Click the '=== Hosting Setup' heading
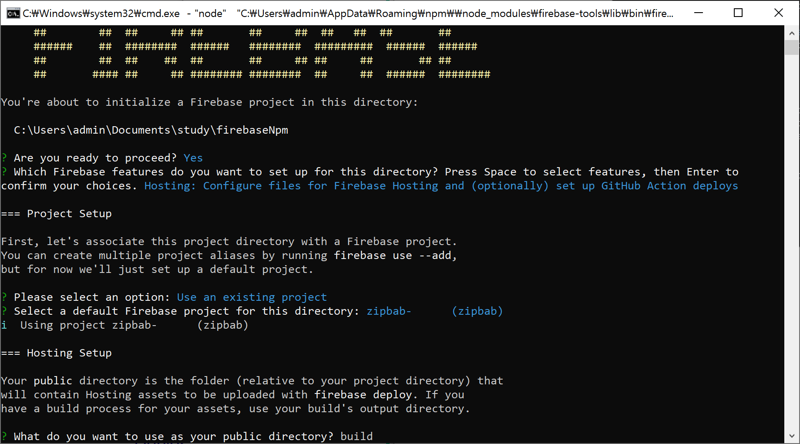This screenshot has width=800, height=444. [x=57, y=353]
